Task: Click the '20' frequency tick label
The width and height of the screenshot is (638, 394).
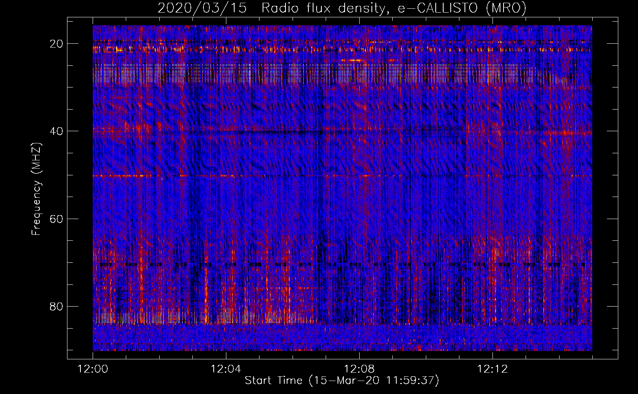Action: coord(56,44)
